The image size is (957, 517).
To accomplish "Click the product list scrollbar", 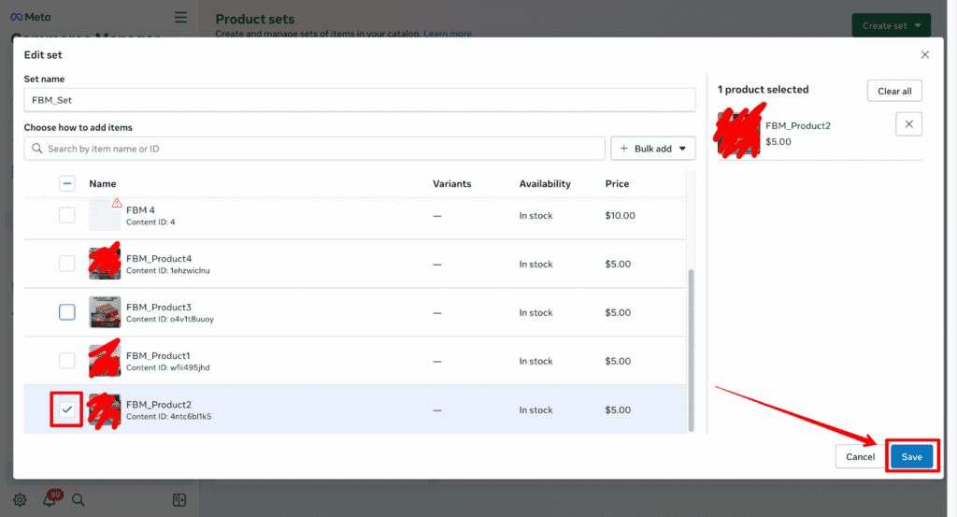I will click(691, 350).
